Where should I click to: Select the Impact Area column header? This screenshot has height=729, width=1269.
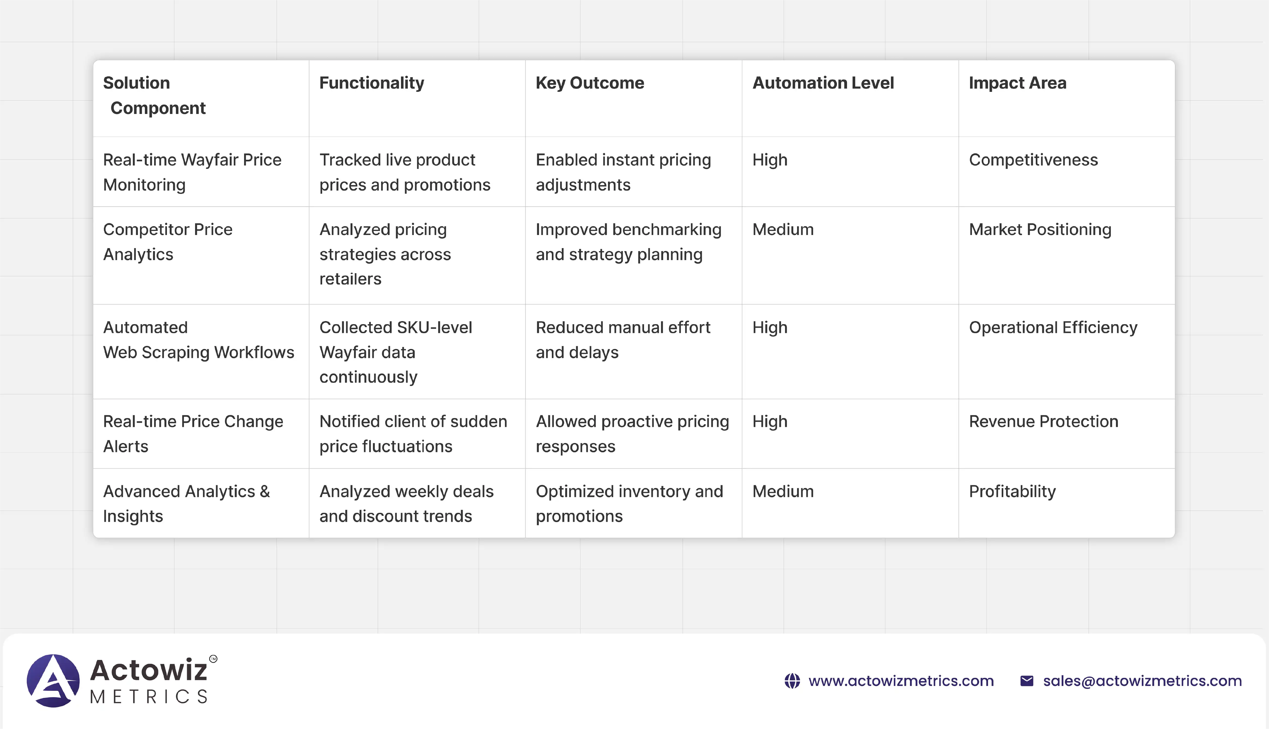[x=1017, y=83]
